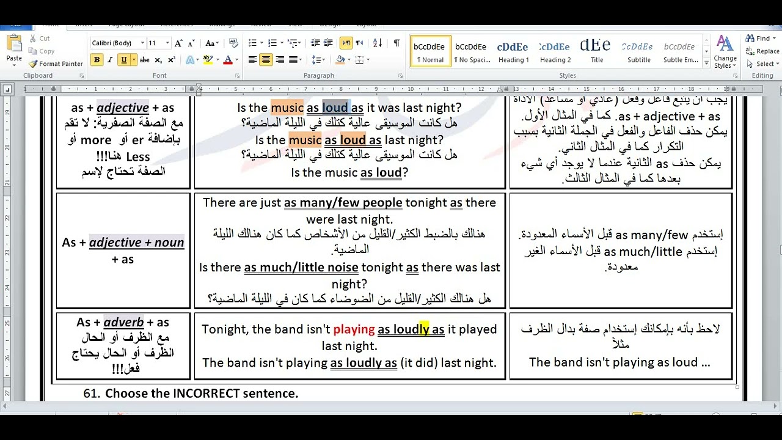The image size is (782, 440).
Task: Open the font size 11 dropdown
Action: click(168, 43)
